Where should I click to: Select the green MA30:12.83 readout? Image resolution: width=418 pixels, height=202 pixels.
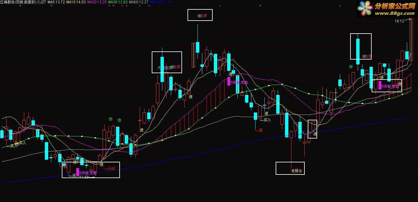118,2
